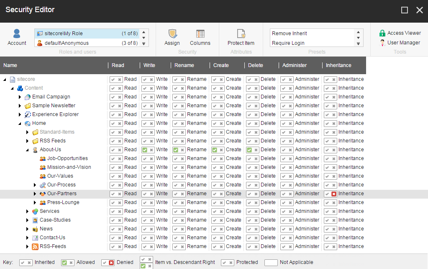Select the Require Login preset
This screenshot has height=269, width=428.
288,43
